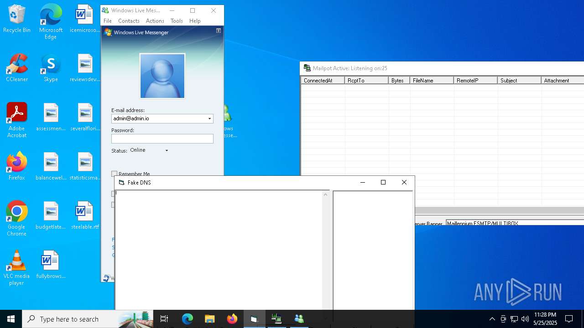Maximize the Fake DNS window
584x328 pixels.
(383, 182)
